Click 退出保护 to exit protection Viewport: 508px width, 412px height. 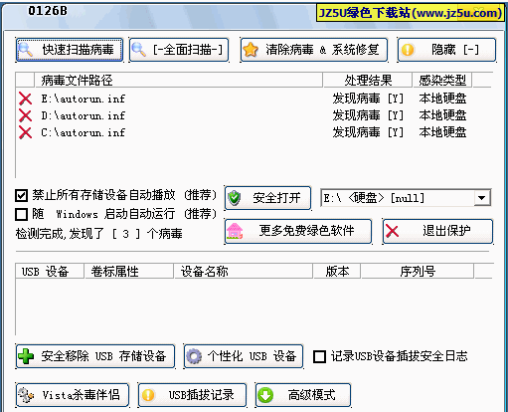coord(437,231)
